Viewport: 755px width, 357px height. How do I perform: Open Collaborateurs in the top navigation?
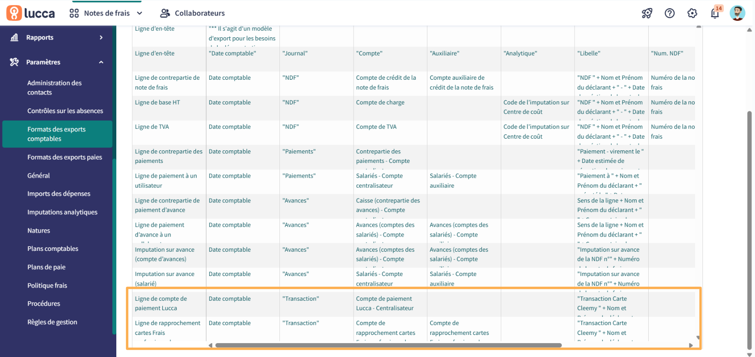tap(200, 13)
